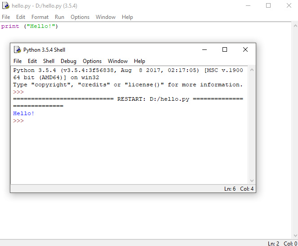The image size is (298, 246).
Task: Click the shell scrollbar up arrow
Action: coord(252,70)
